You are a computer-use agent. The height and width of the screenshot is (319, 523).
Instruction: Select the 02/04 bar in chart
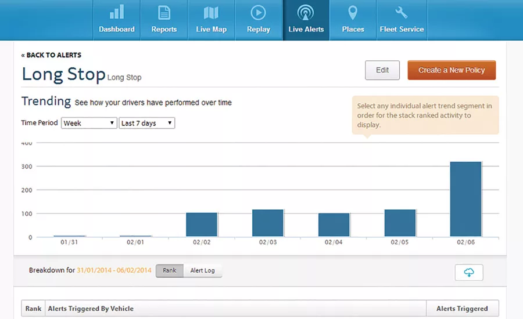334,225
